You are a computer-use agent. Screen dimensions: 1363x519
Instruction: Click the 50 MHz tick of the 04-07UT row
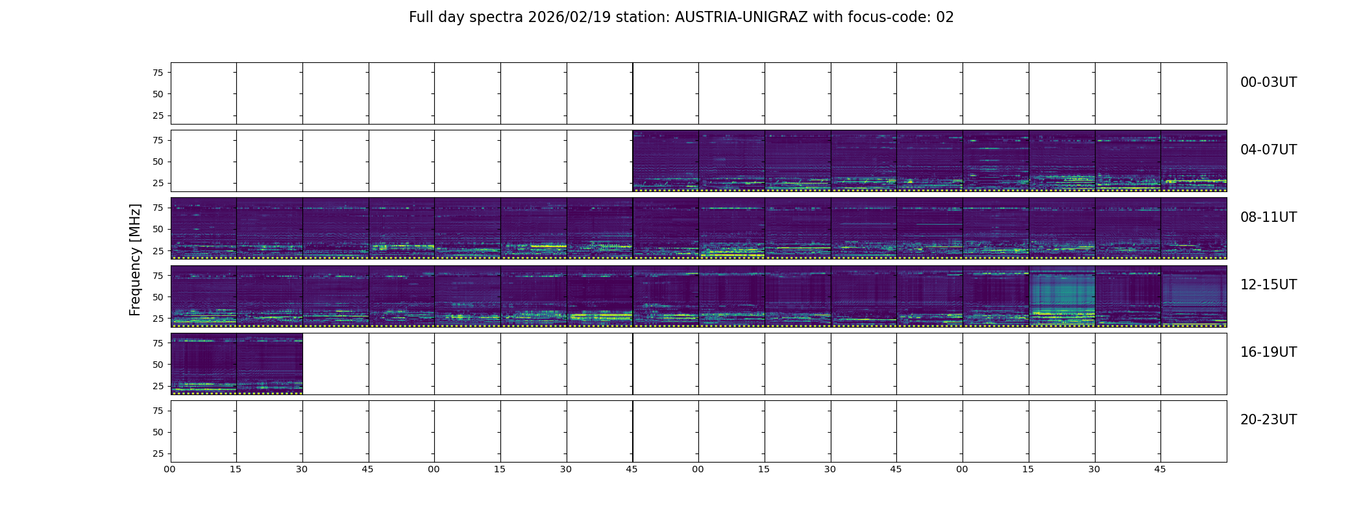[158, 162]
